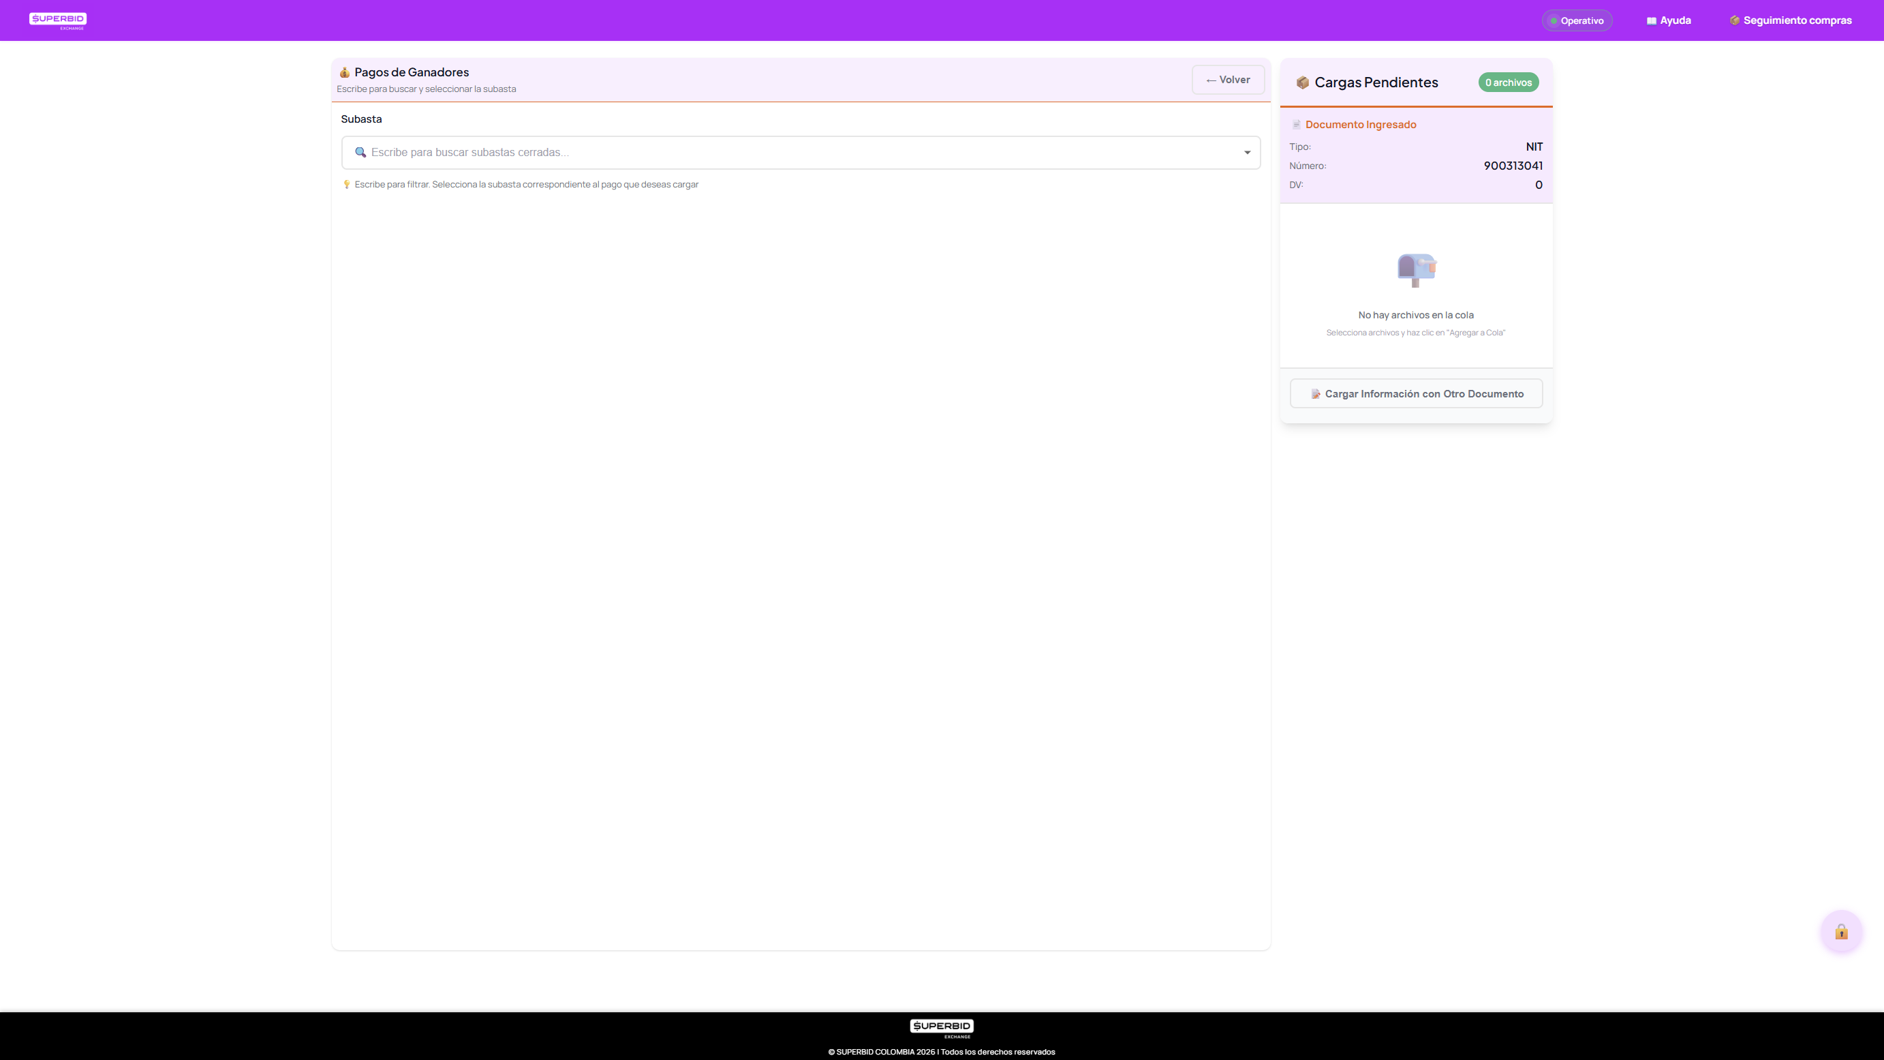Expand the subasta dropdown arrow
The height and width of the screenshot is (1060, 1884).
[1247, 152]
